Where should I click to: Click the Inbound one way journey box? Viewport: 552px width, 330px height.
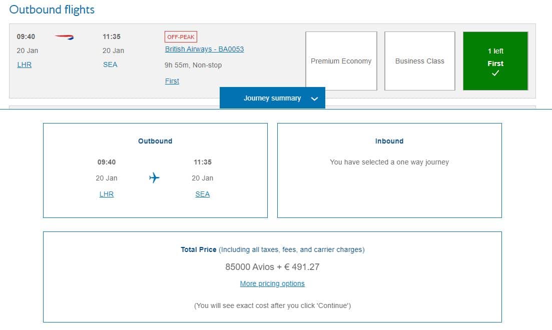(x=389, y=170)
